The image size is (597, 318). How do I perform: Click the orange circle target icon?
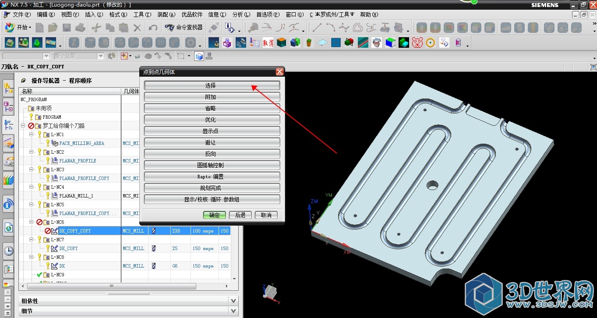click(431, 43)
